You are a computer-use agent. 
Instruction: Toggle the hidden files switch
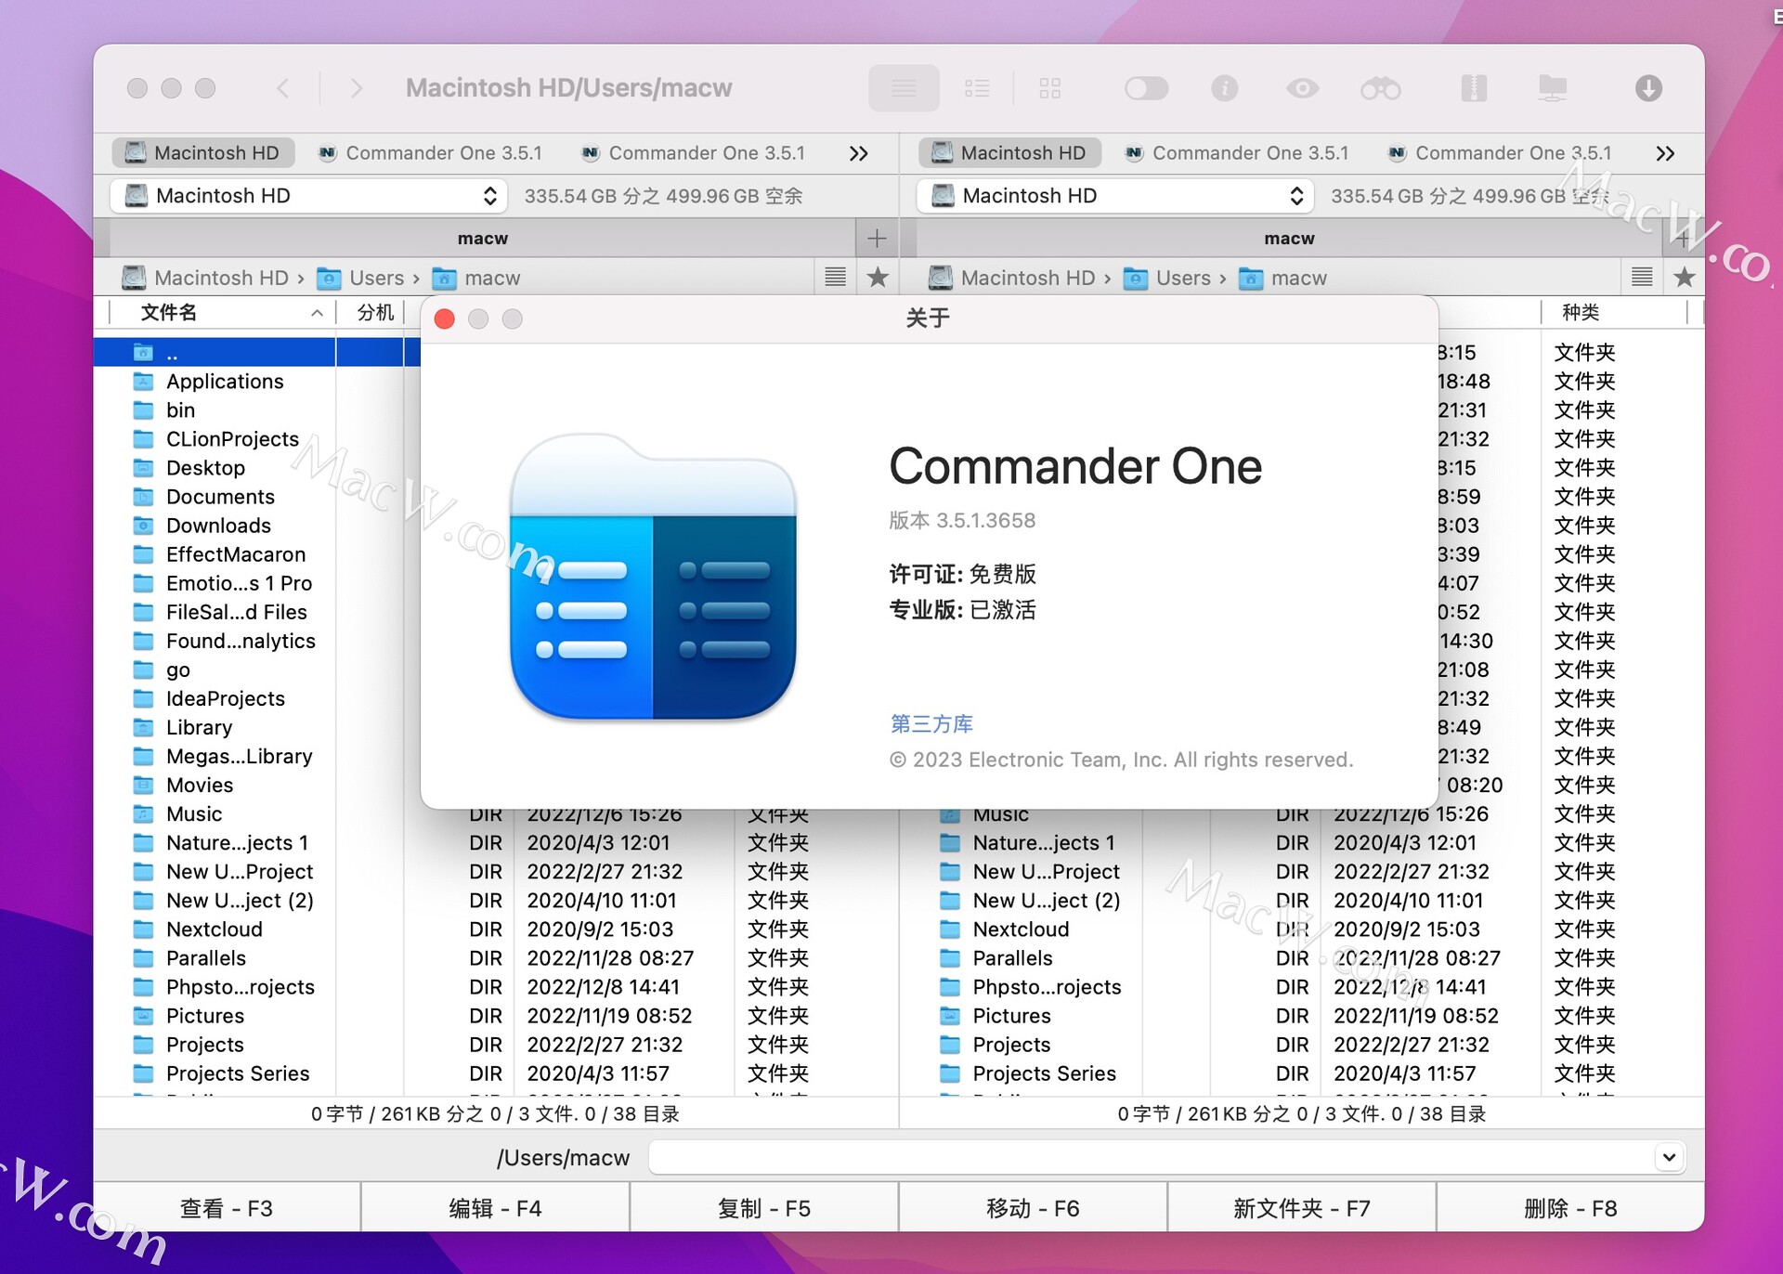(x=1146, y=88)
